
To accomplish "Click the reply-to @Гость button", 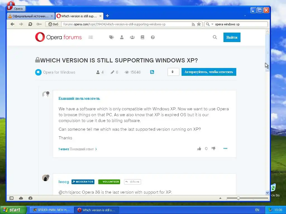I will [132, 182].
